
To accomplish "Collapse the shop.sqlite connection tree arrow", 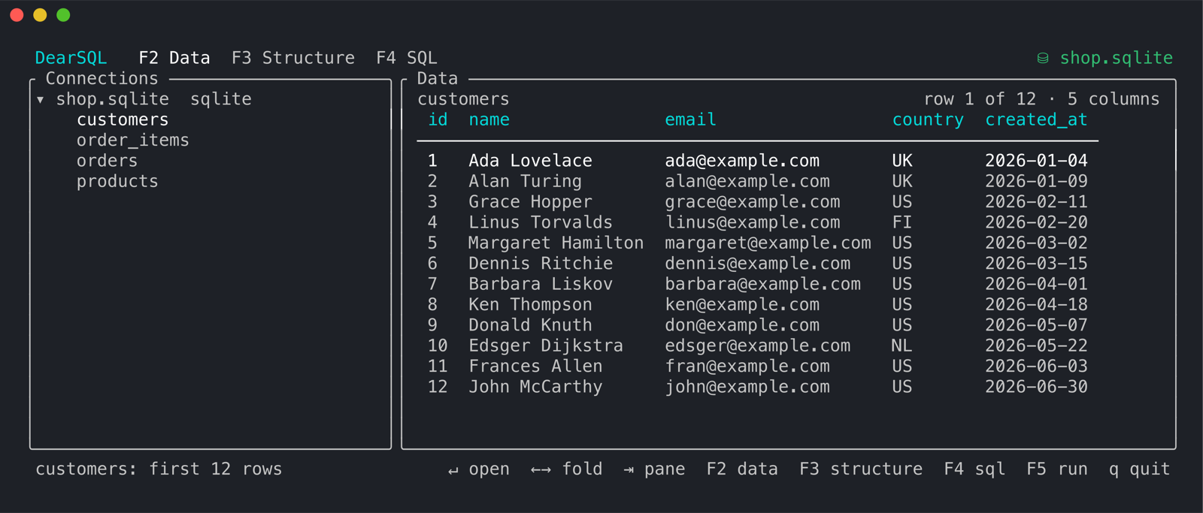I will [41, 99].
